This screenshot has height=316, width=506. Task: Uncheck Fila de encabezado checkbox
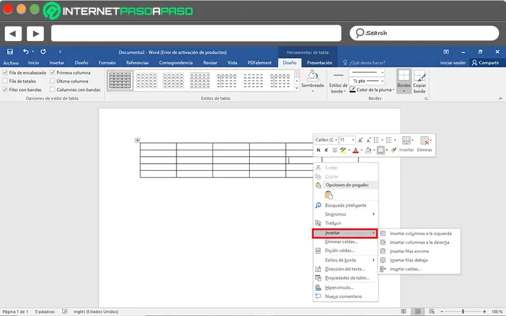(x=5, y=73)
